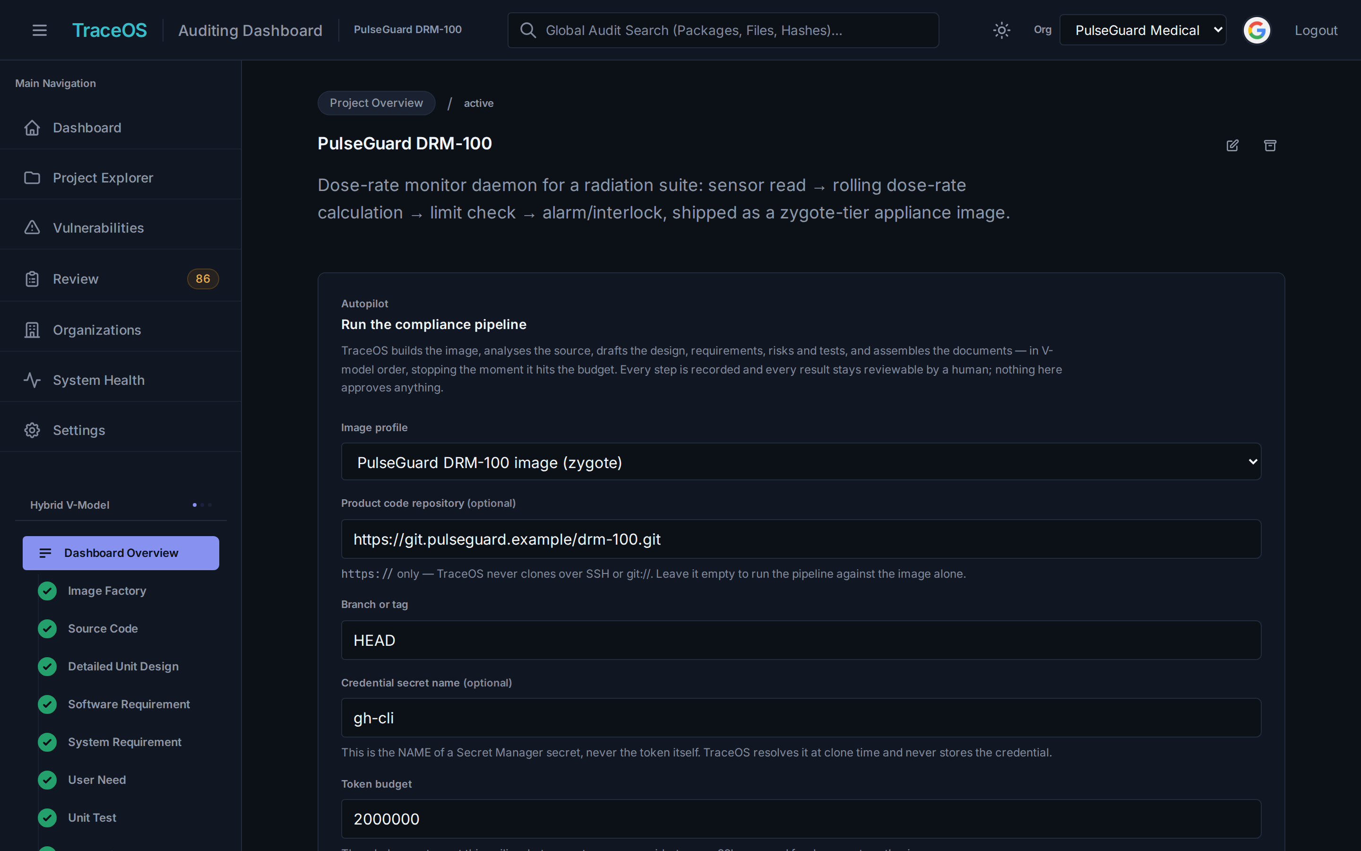Click the Credential secret name field
The height and width of the screenshot is (851, 1361).
(x=801, y=718)
